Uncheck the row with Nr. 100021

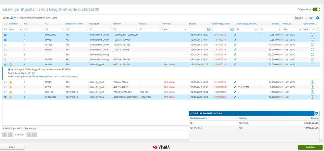point(6,40)
